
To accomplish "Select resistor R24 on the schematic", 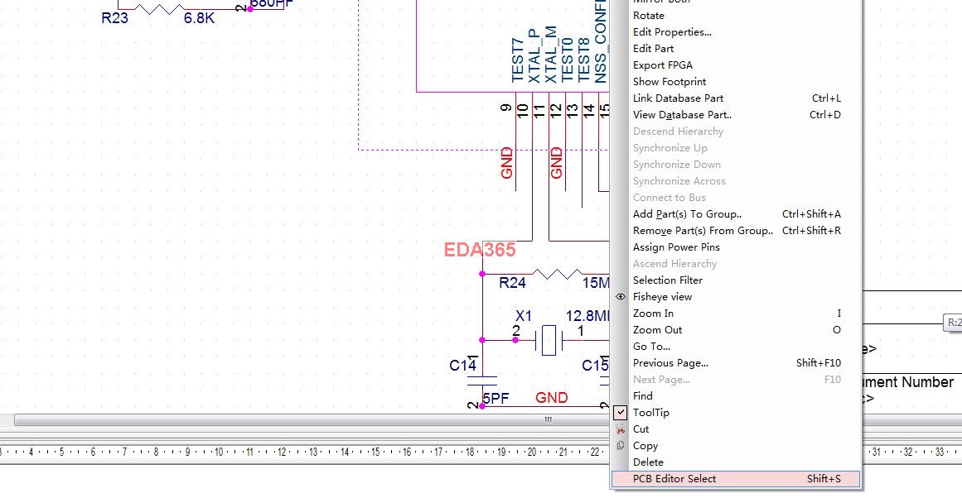I will (x=557, y=273).
